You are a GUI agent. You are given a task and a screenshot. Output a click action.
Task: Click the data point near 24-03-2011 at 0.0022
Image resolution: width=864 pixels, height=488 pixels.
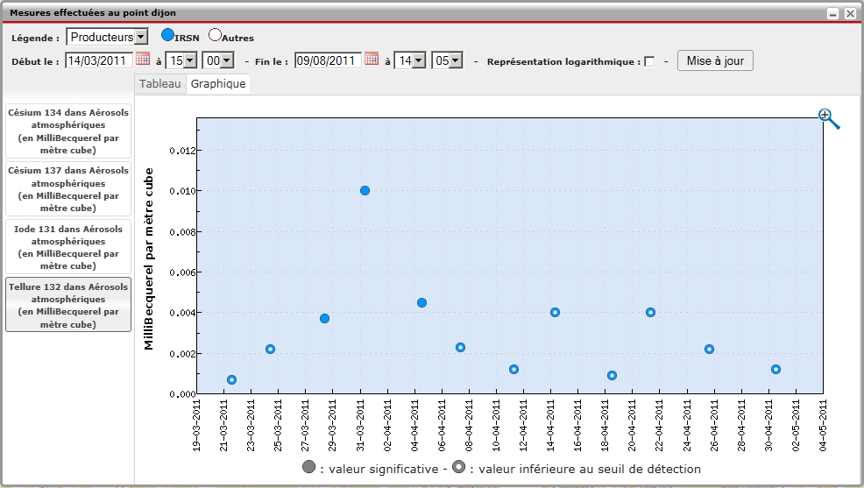270,350
